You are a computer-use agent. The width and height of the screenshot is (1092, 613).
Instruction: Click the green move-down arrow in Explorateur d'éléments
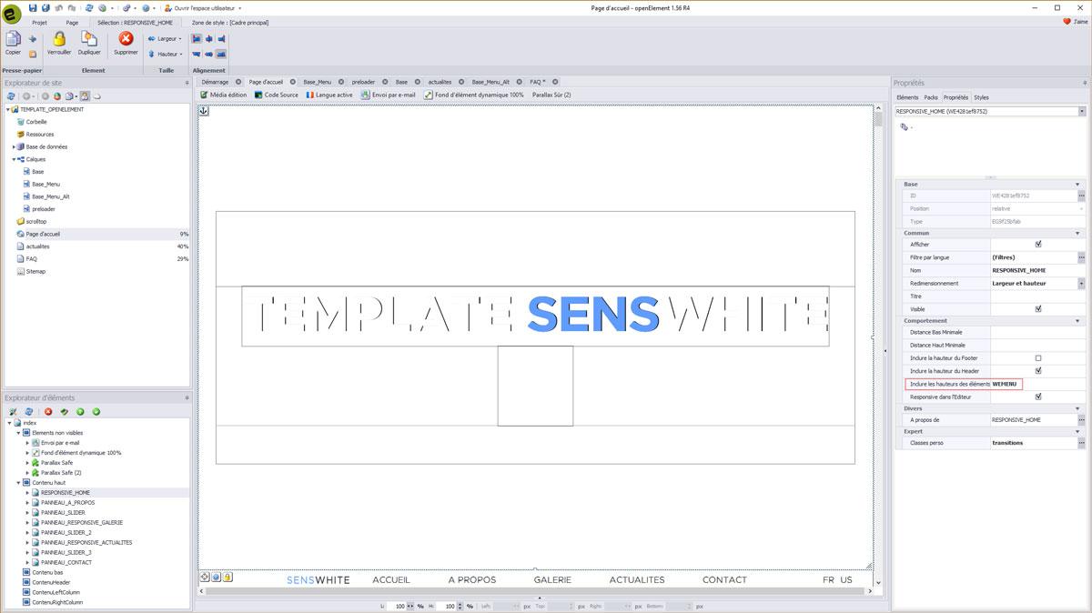[96, 412]
